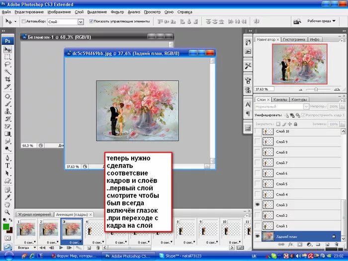Select the Rectangular Marquee tool
This screenshot has height=261, width=348.
[7, 57]
